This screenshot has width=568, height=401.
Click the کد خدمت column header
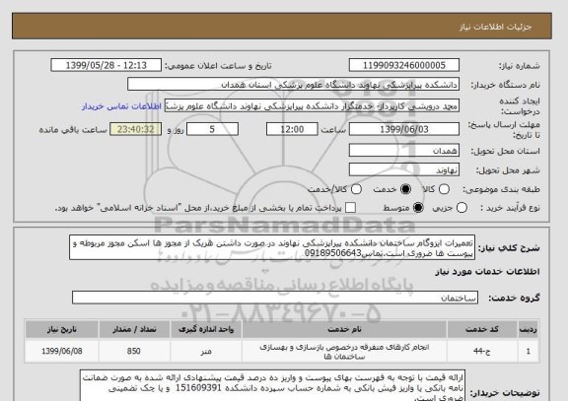pyautogui.click(x=482, y=329)
